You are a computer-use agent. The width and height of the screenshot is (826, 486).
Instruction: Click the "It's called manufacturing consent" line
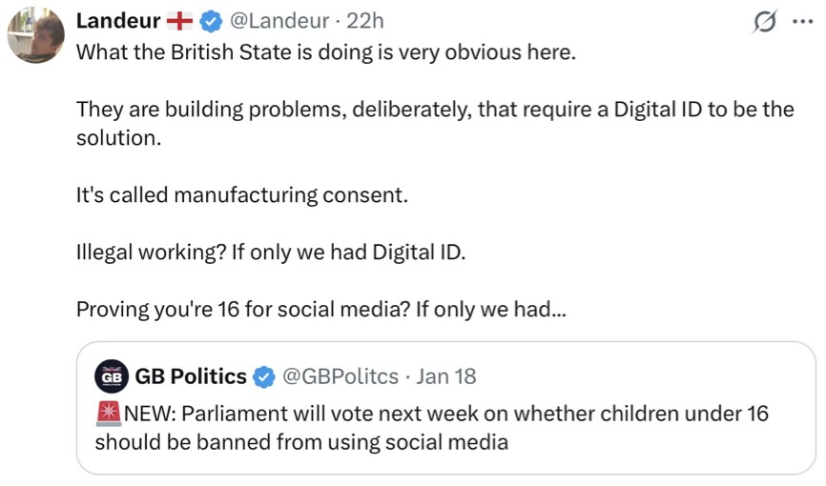coord(241,195)
